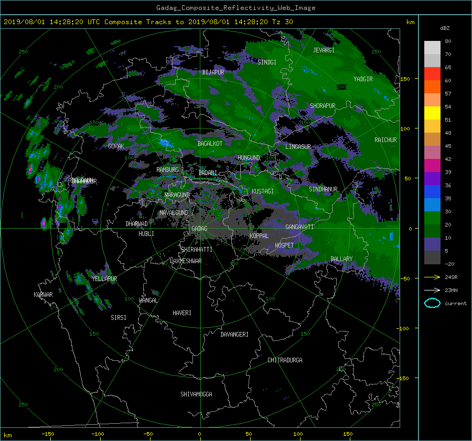Click the SHIRAHATTI label

point(197,250)
